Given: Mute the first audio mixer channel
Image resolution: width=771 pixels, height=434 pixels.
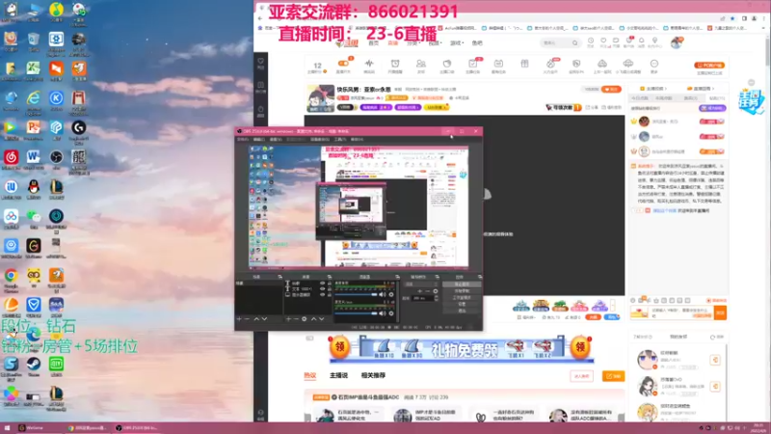Looking at the screenshot, I should 382,295.
